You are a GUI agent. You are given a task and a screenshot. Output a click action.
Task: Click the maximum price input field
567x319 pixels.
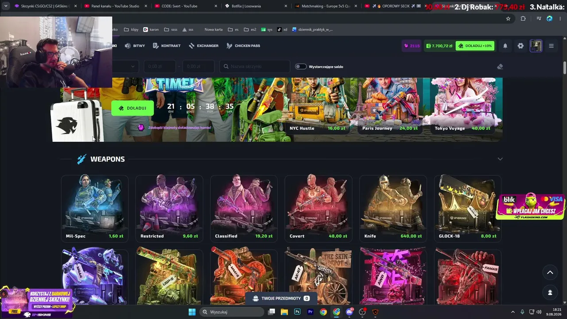pos(198,66)
